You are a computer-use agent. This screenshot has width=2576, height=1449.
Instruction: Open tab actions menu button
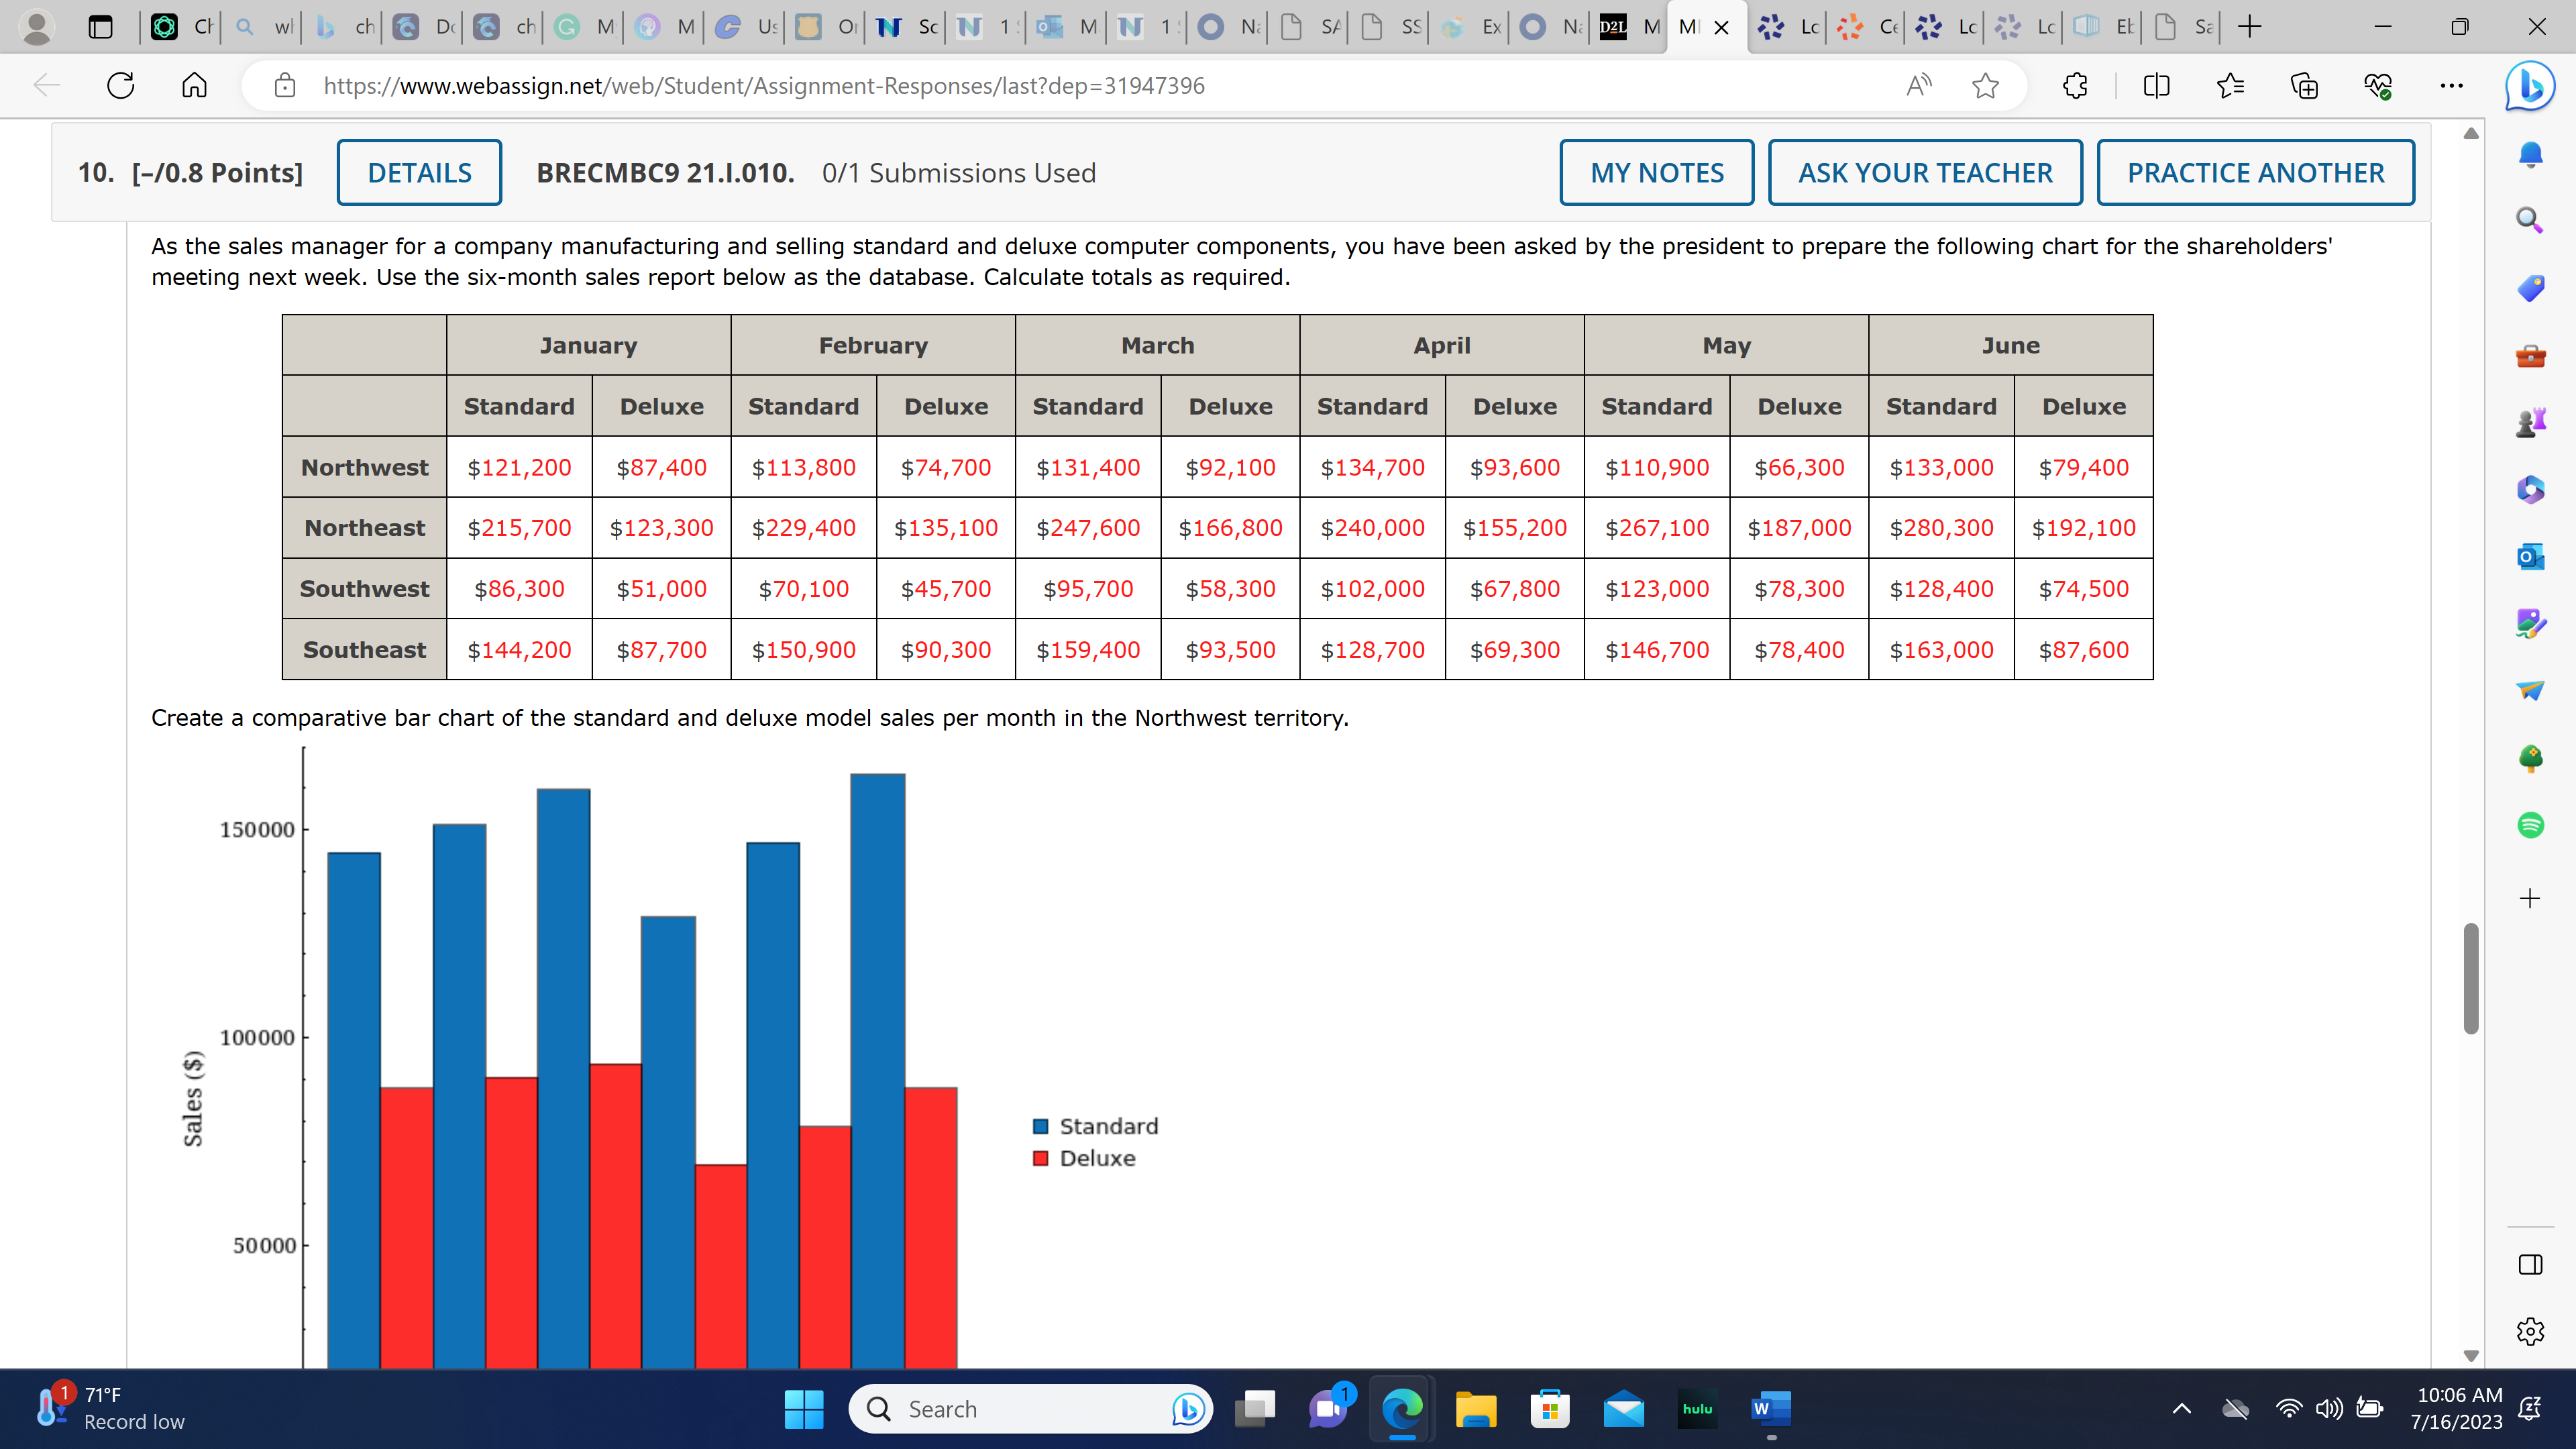pyautogui.click(x=100, y=27)
